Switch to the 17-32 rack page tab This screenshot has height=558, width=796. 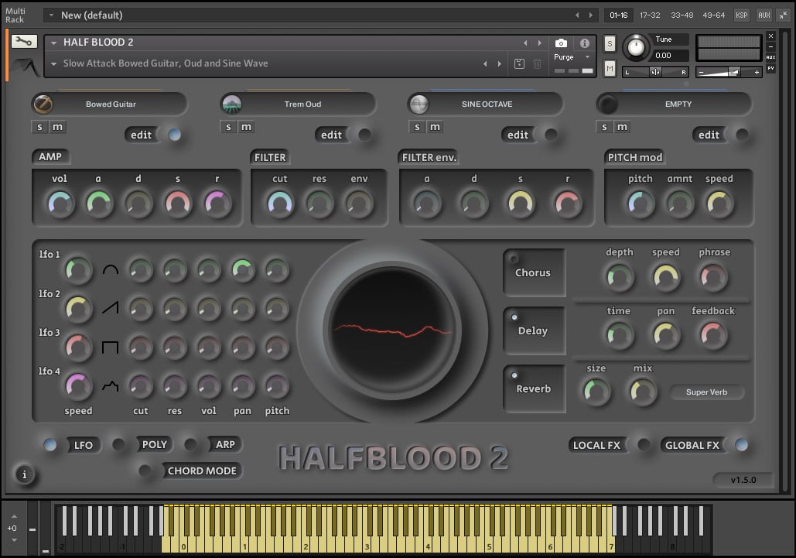coord(650,15)
